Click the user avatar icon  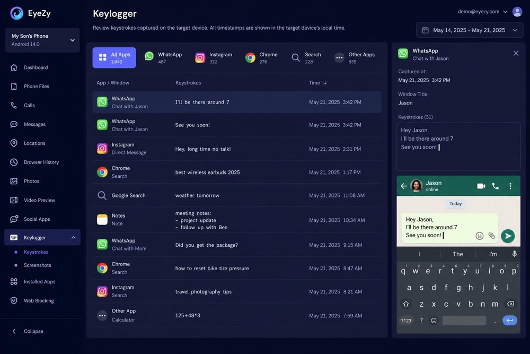coord(517,12)
